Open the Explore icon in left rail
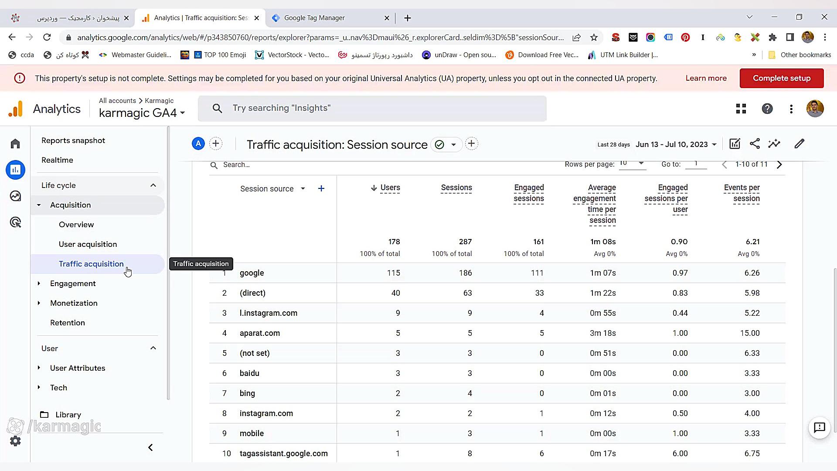Image resolution: width=837 pixels, height=471 pixels. pos(15,196)
